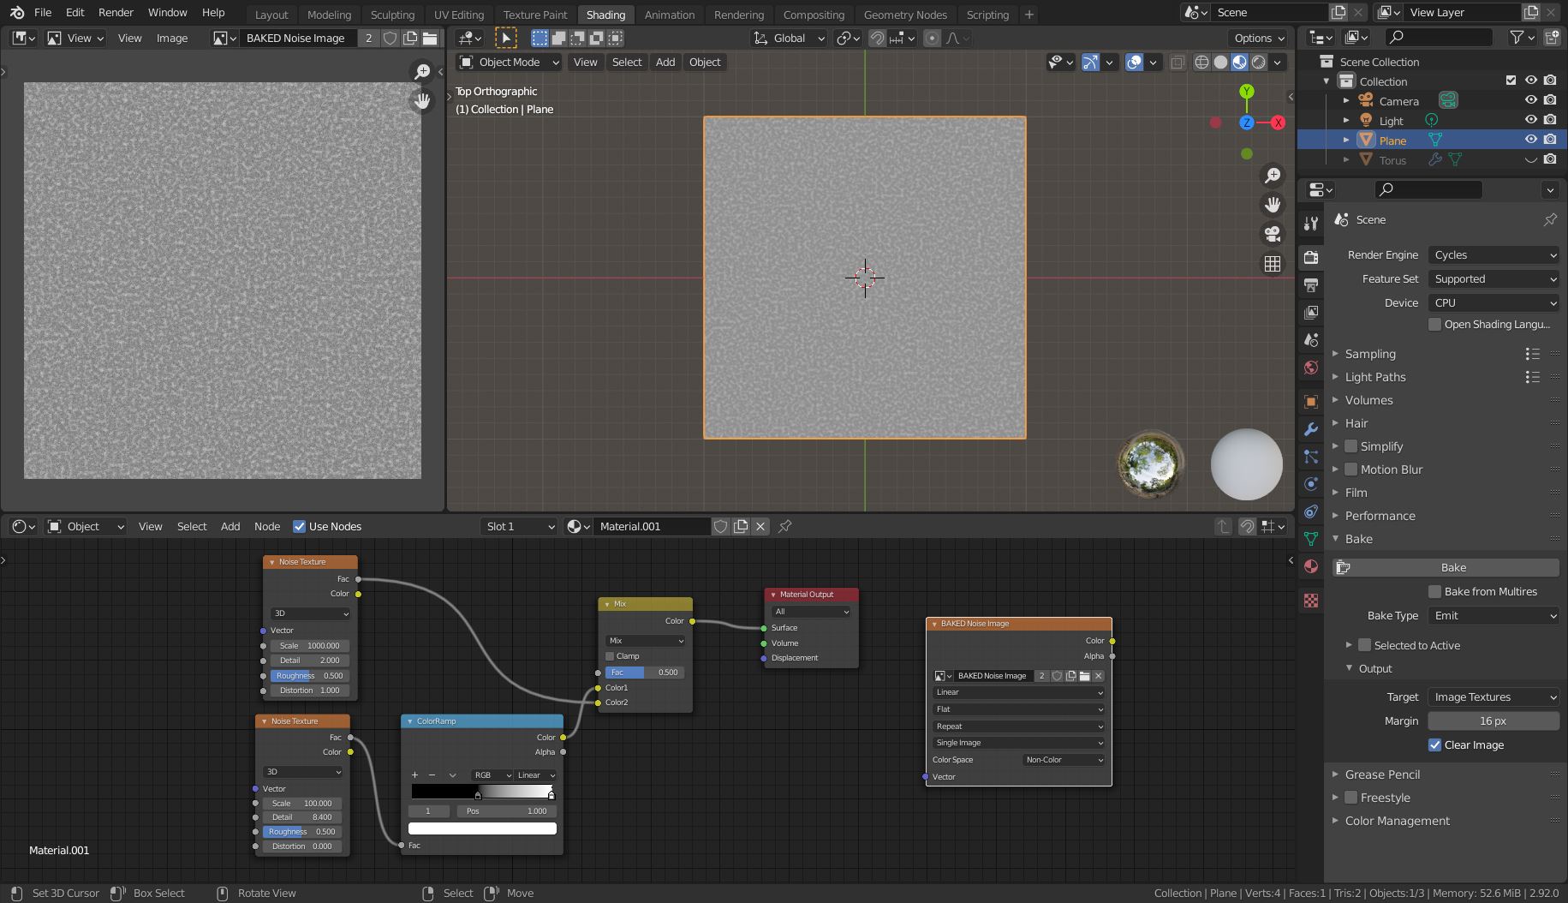Click the green Y axis on navigation gizmo
Viewport: 1568px width, 903px height.
1247,91
